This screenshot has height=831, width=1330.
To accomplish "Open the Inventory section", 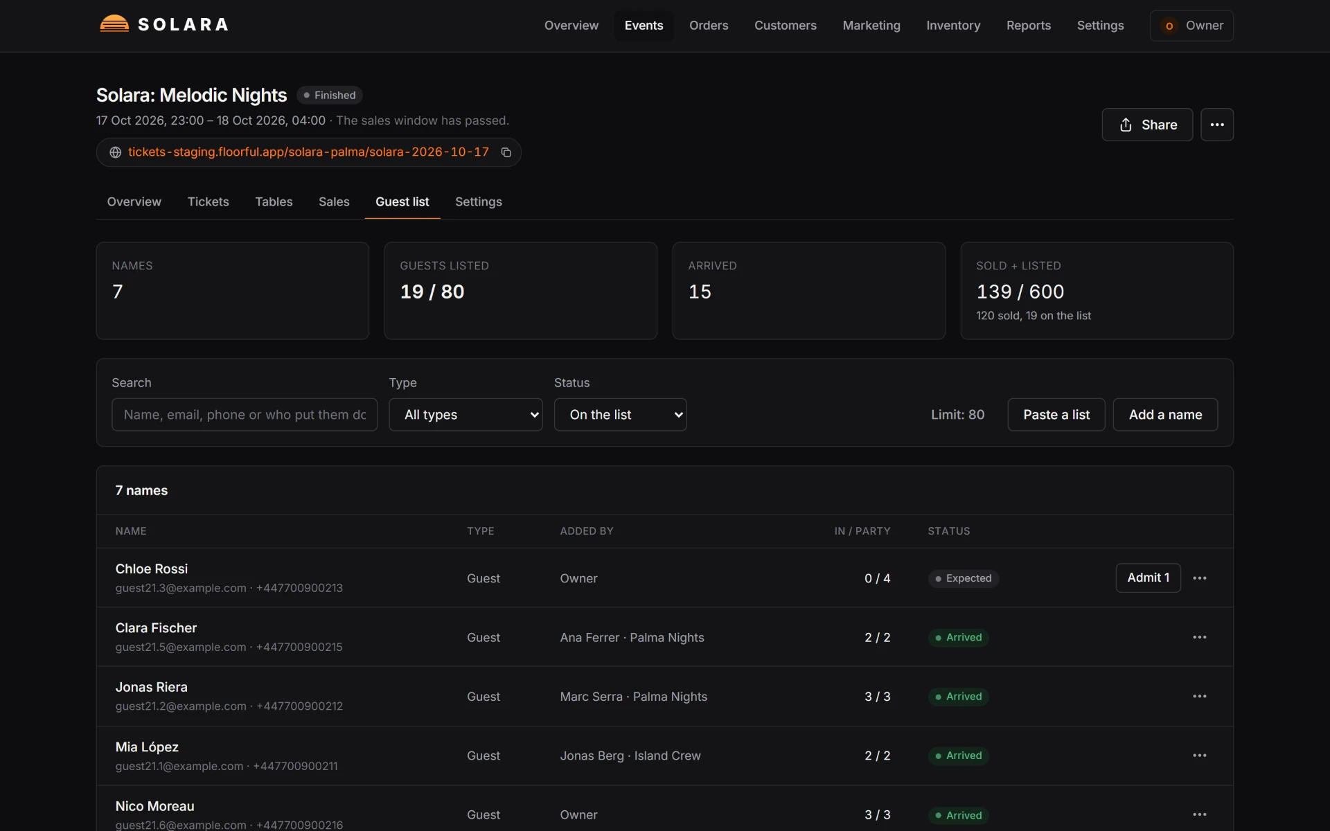I will click(x=953, y=26).
